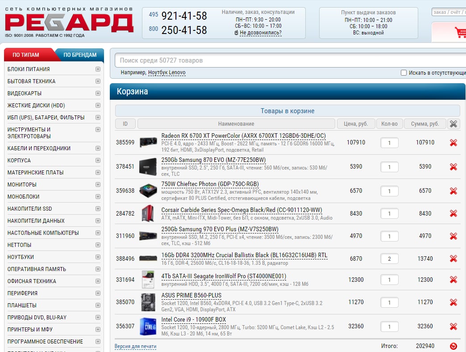Click the product search input field
Screen dimensions: 466x352
tap(290, 60)
